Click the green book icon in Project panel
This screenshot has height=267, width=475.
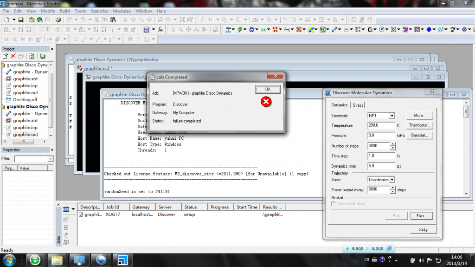click(43, 56)
